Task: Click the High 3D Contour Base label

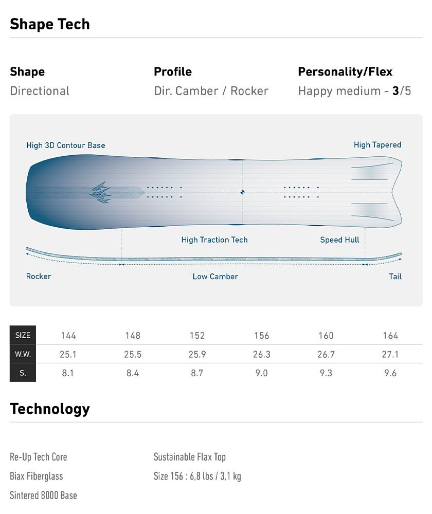Action: point(66,145)
